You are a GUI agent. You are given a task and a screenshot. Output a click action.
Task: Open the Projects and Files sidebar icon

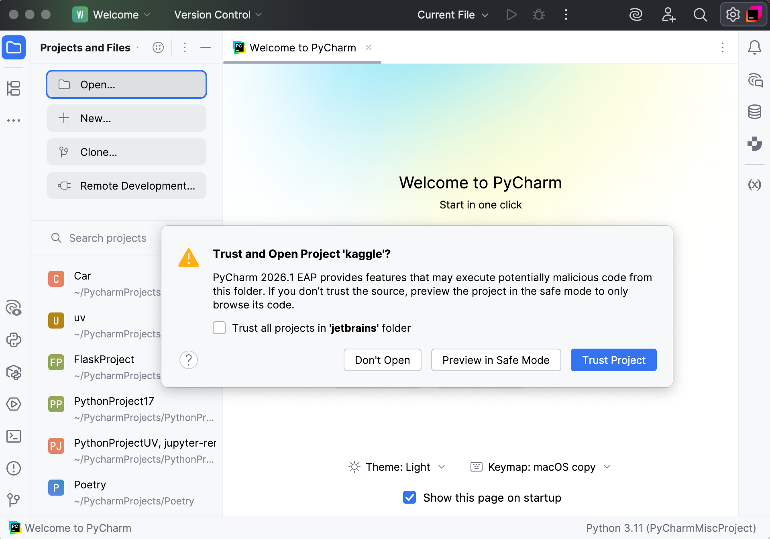click(x=14, y=47)
